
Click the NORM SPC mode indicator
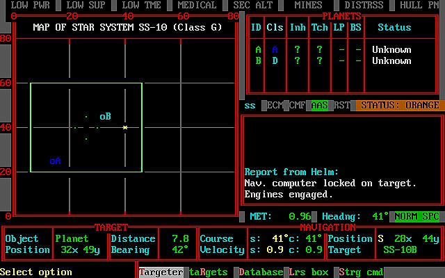417,216
